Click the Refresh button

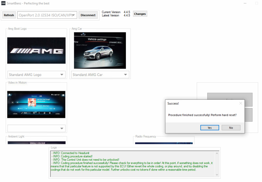(x=9, y=15)
